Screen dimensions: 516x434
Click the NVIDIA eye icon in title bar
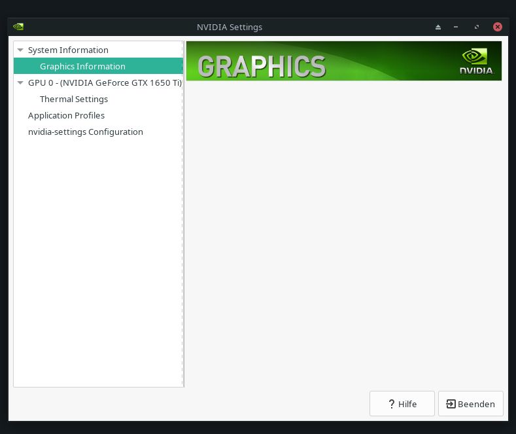tap(18, 27)
